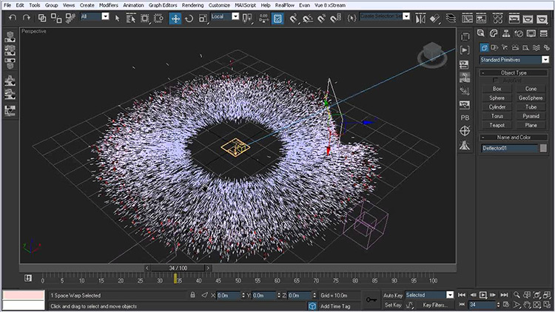The height and width of the screenshot is (312, 555).
Task: Select the Geometry category icon
Action: [x=484, y=47]
